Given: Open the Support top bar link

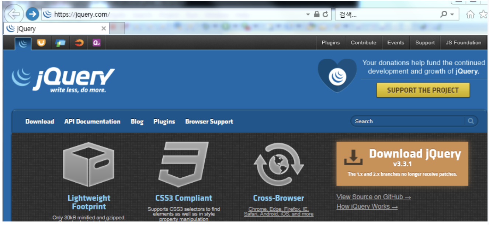Looking at the screenshot, I should 425,43.
